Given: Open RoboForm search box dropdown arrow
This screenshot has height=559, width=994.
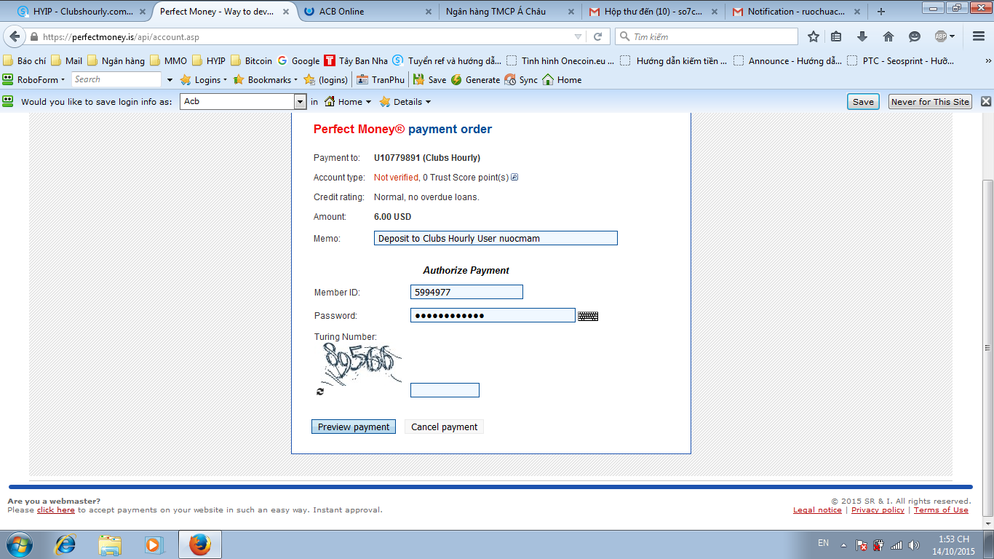Looking at the screenshot, I should (170, 80).
